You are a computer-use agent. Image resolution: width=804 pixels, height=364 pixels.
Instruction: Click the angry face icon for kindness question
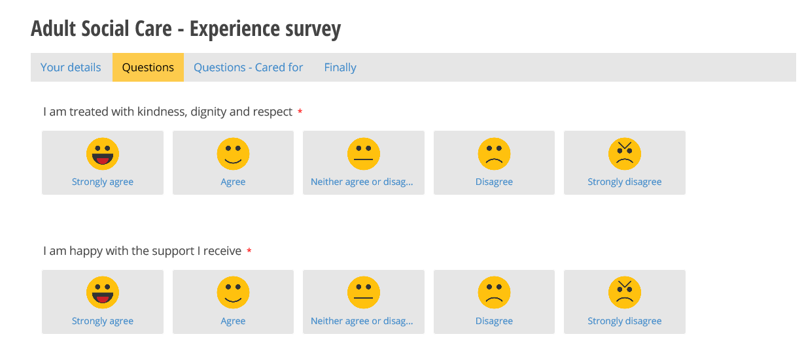(625, 154)
